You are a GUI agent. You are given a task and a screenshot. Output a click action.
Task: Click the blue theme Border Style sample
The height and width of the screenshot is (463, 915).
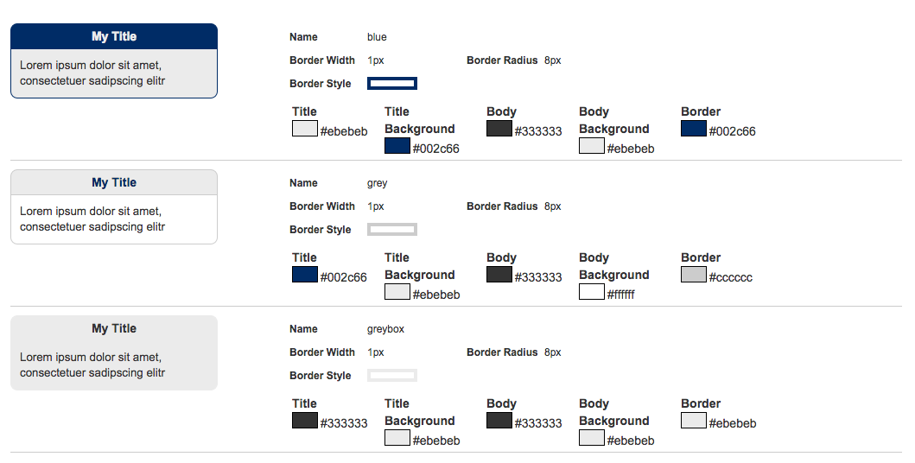tap(392, 83)
